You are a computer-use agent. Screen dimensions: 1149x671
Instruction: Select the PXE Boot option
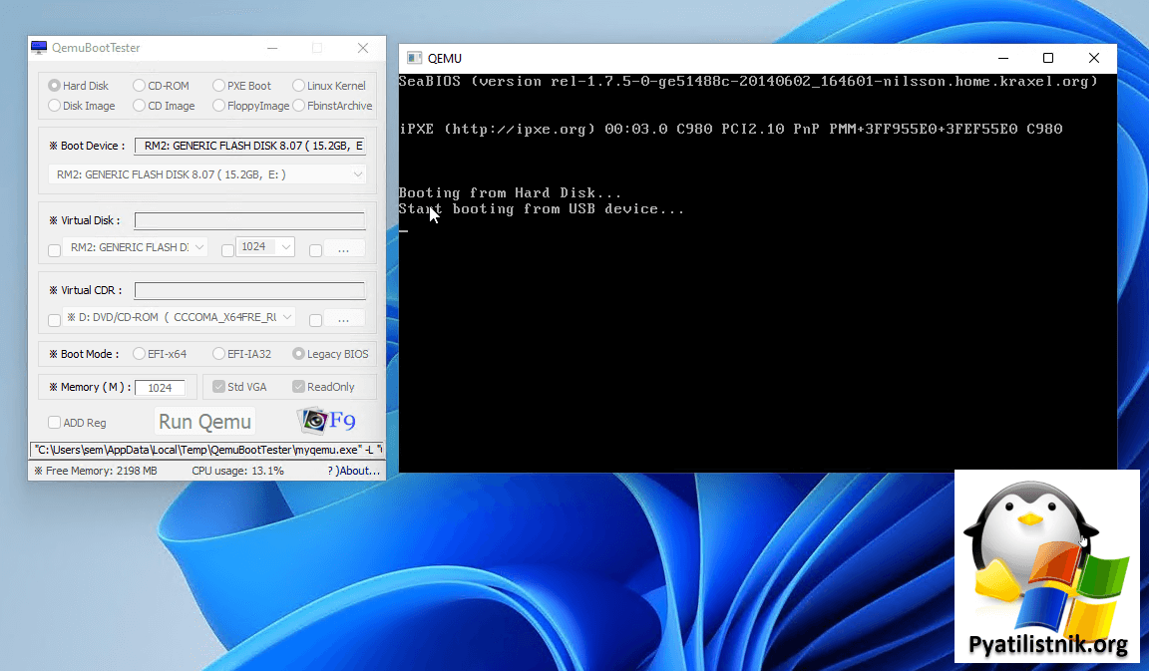click(219, 86)
